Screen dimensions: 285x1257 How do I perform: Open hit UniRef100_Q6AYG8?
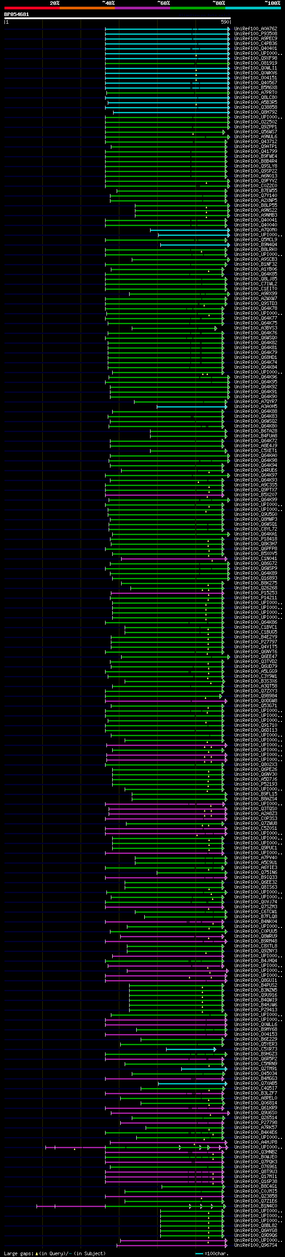coord(256,1230)
